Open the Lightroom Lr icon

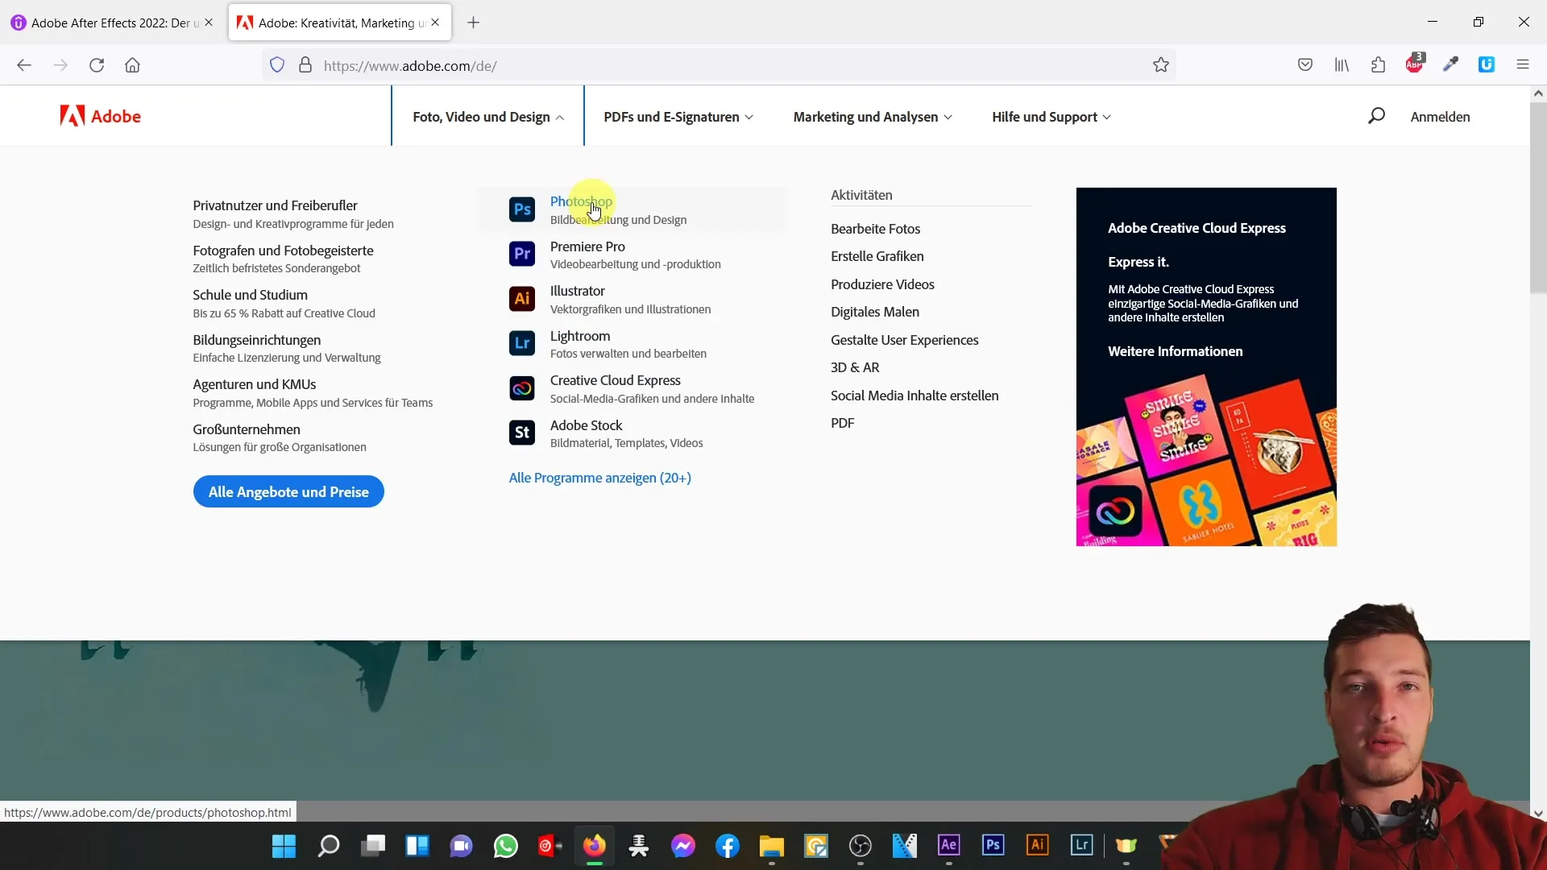click(522, 343)
